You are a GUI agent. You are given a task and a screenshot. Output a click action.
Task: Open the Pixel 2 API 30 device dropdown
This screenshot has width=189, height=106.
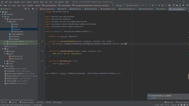[133, 5]
